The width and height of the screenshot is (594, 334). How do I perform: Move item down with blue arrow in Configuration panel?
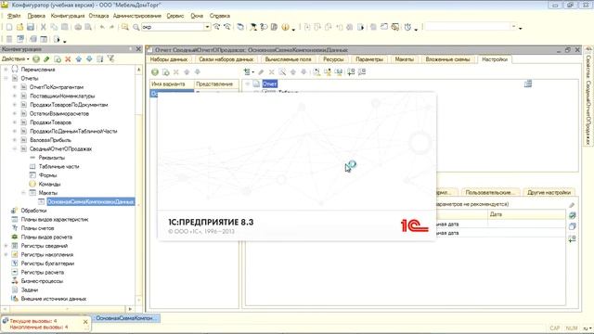89,59
